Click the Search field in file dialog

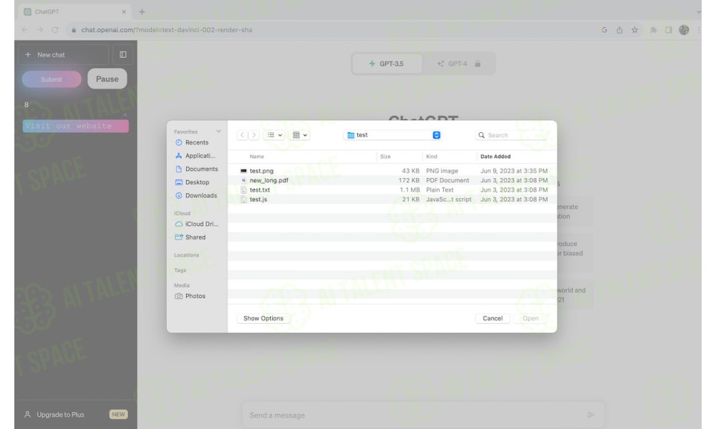click(511, 135)
